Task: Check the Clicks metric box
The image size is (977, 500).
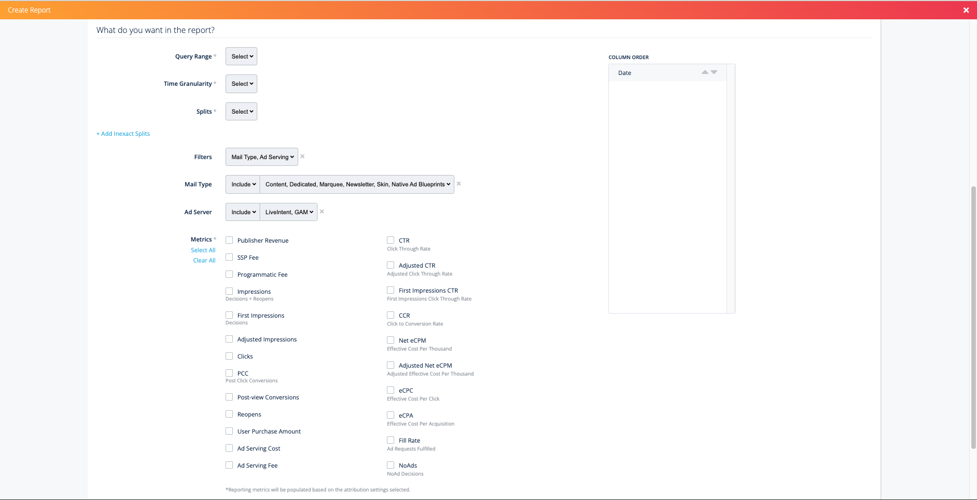Action: tap(229, 356)
